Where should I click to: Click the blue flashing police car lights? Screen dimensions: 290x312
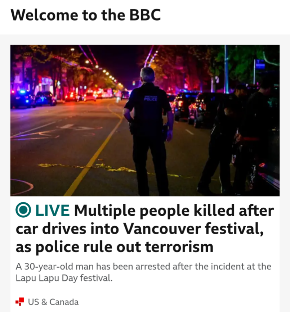[22, 92]
